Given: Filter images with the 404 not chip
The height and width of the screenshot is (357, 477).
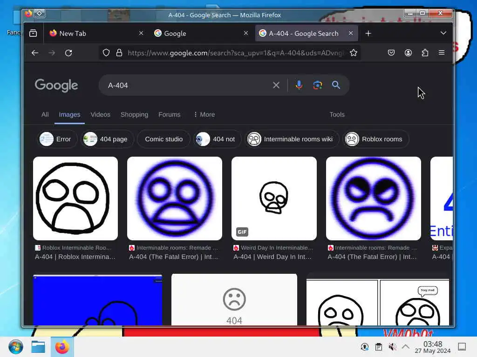Looking at the screenshot, I should [217, 139].
